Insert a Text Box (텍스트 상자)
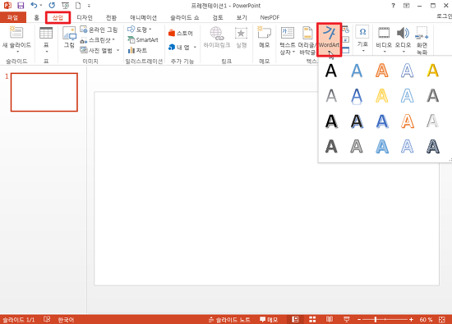Image resolution: width=452 pixels, height=324 pixels. 288,40
